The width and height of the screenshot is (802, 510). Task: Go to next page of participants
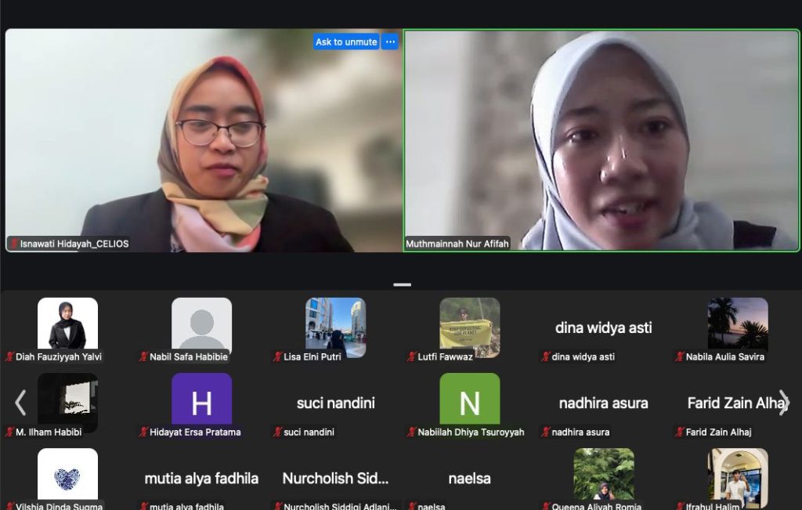[782, 403]
